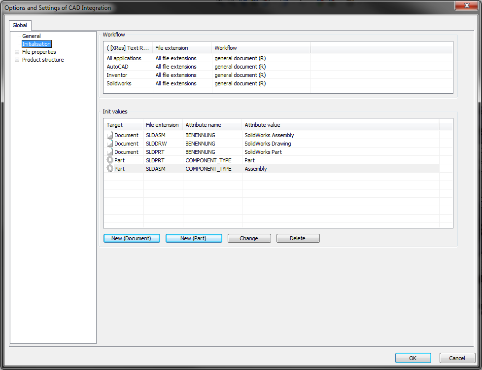
Task: Click the Workflow column header
Action: pyautogui.click(x=261, y=48)
